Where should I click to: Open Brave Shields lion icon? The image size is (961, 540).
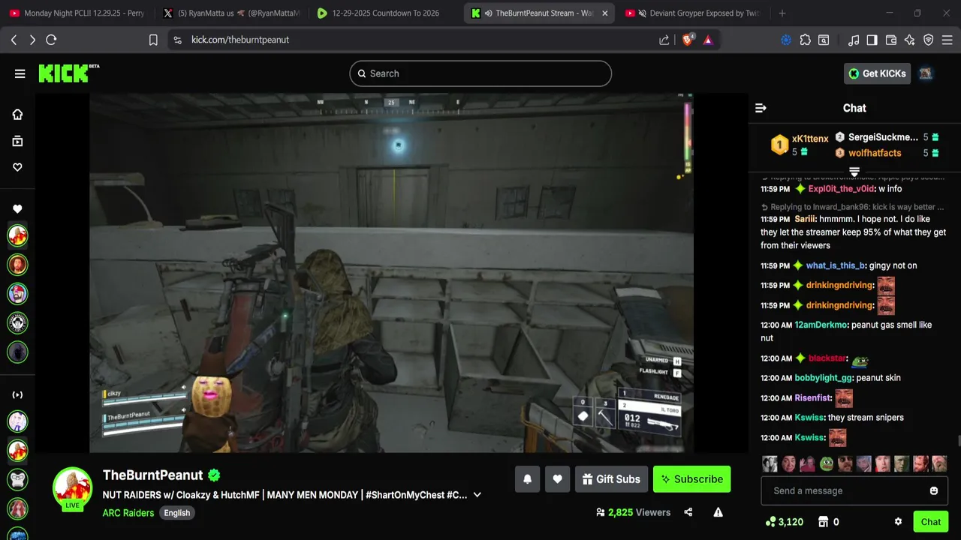pos(688,40)
